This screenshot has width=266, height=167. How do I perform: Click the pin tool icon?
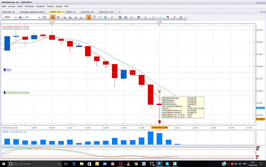pos(131,18)
